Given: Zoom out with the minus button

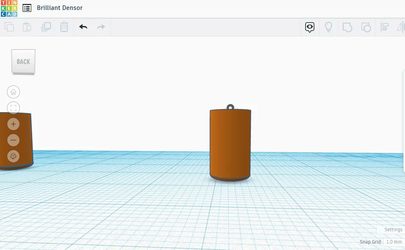Looking at the screenshot, I should (x=13, y=140).
